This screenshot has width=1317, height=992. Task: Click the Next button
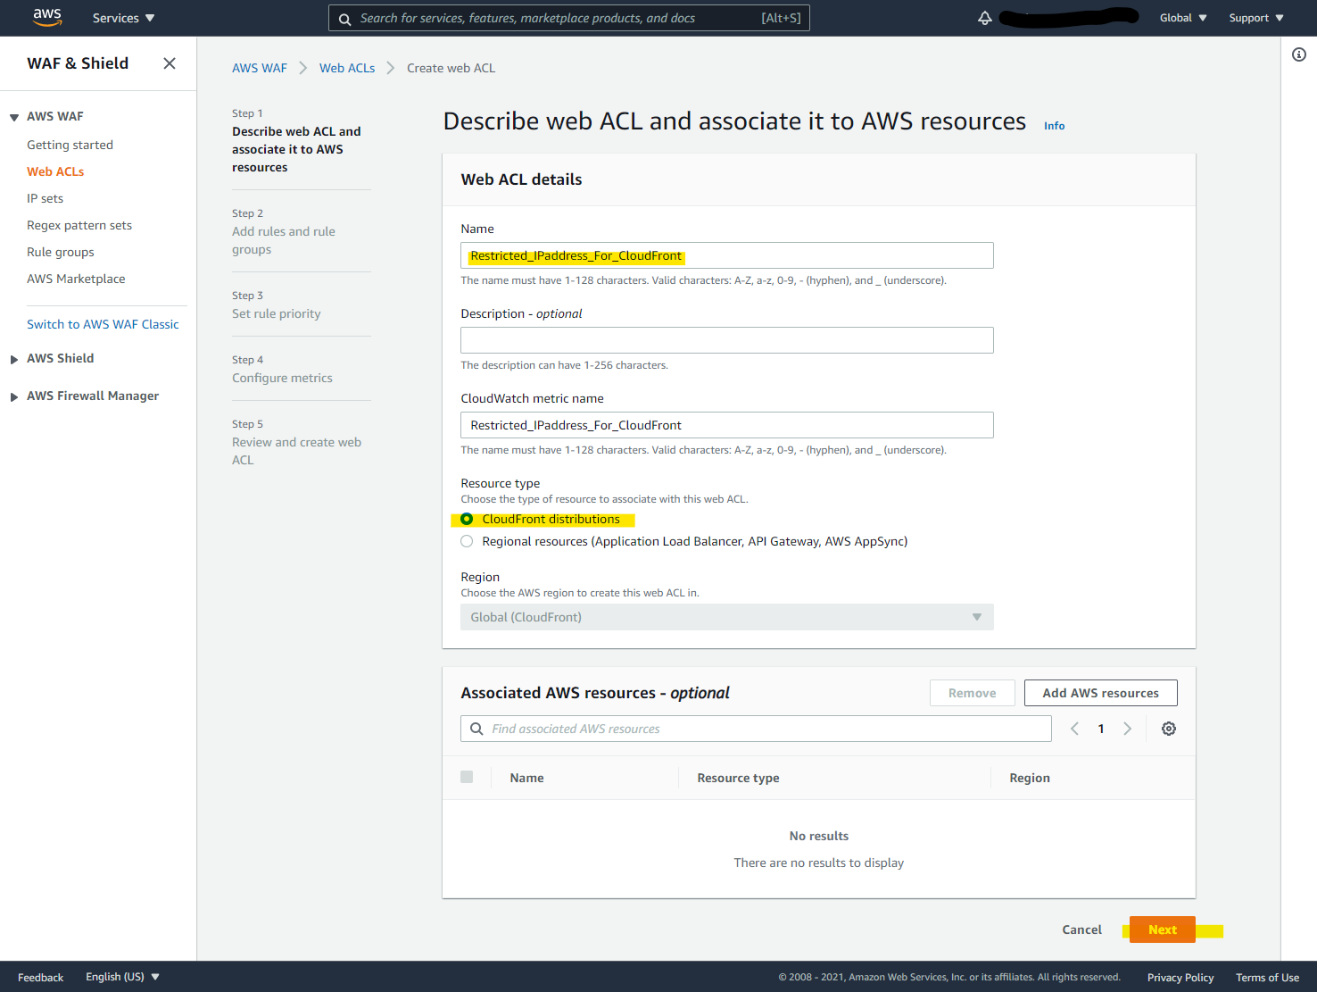[1163, 929]
